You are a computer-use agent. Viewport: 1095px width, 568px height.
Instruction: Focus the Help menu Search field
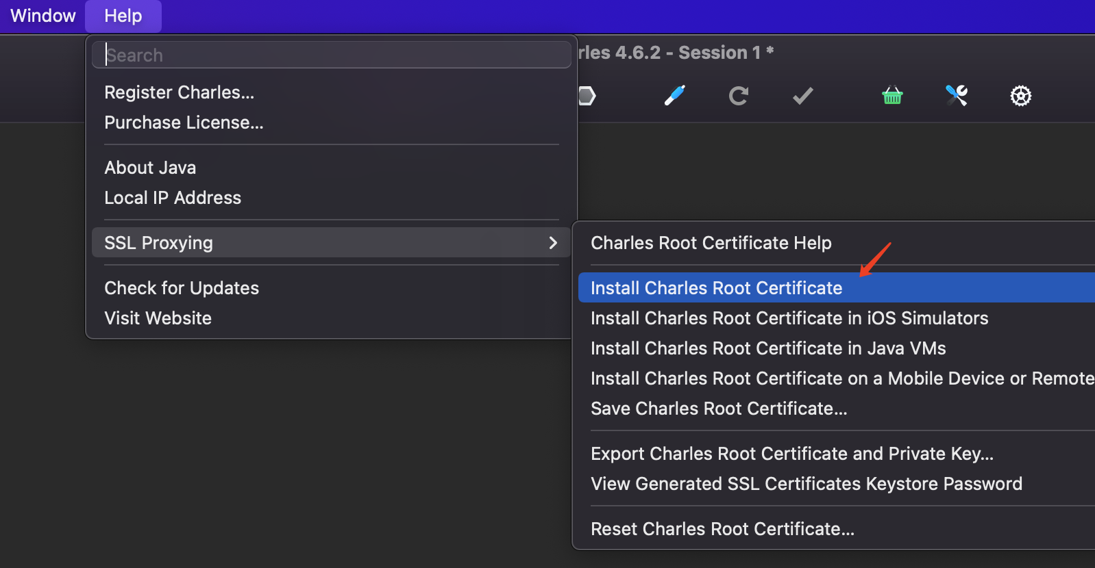pos(332,55)
